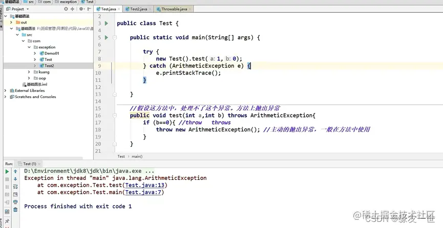
Task: Select Demo01 class in project tree
Action: (49, 53)
